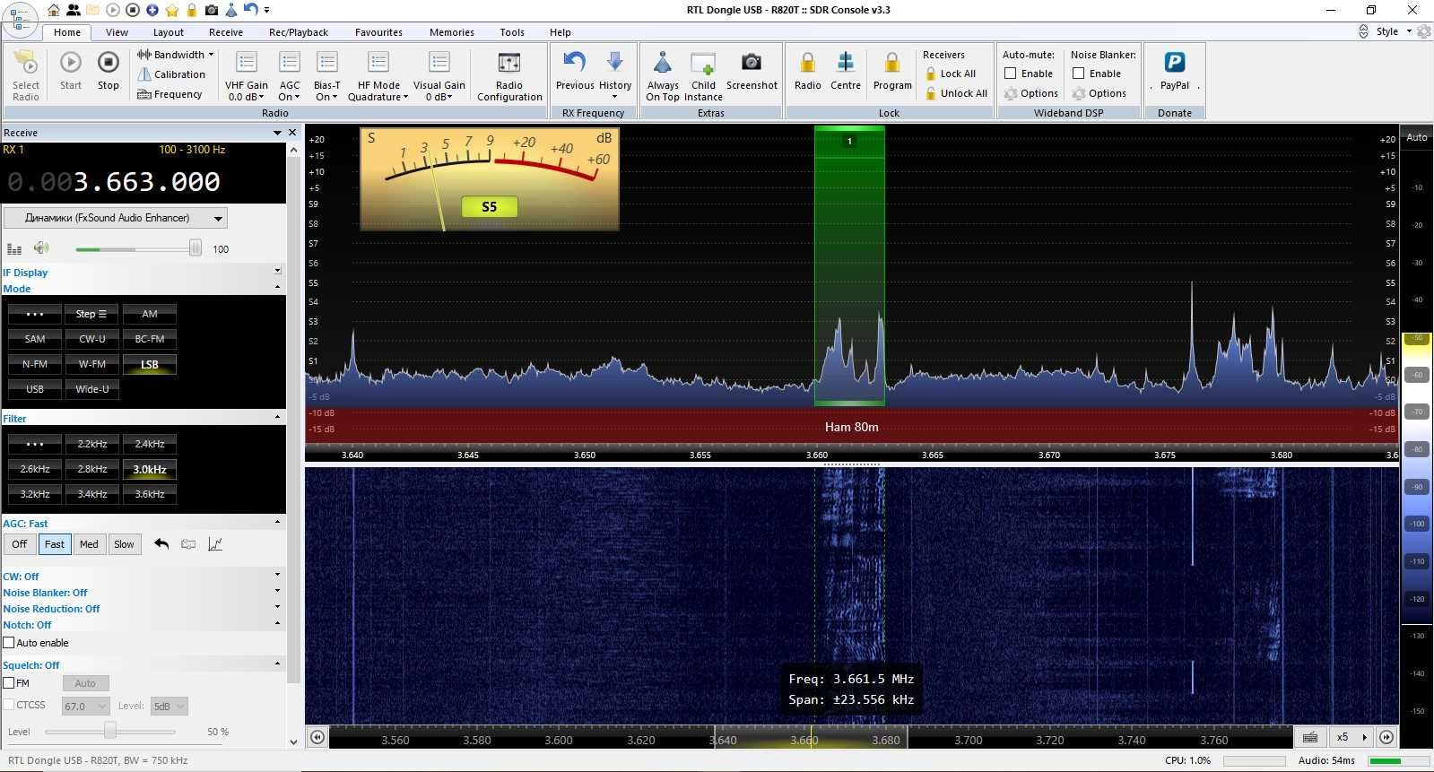This screenshot has width=1434, height=772.
Task: Open the Rec/Playback tab
Action: pos(299,32)
